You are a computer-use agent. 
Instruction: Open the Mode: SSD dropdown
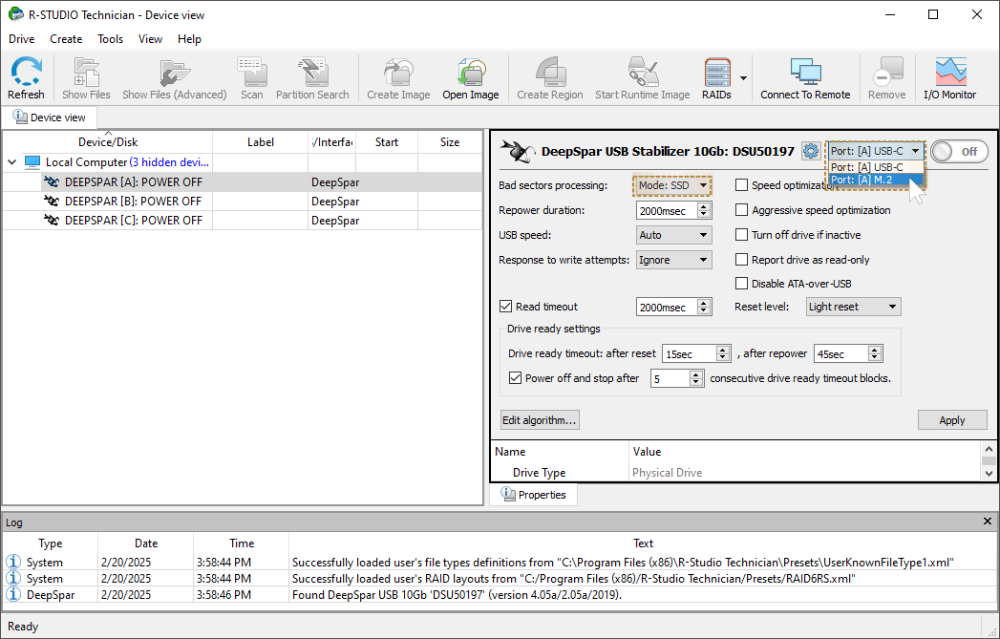coord(673,185)
